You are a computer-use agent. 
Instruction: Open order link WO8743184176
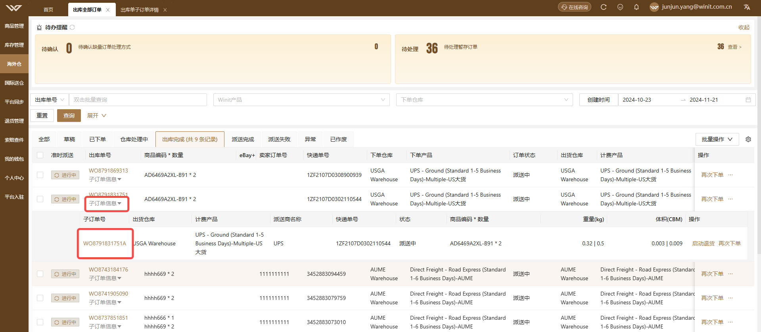coord(108,269)
